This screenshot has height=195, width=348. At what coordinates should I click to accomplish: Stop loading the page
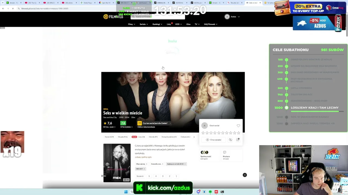pyautogui.click(x=13, y=8)
